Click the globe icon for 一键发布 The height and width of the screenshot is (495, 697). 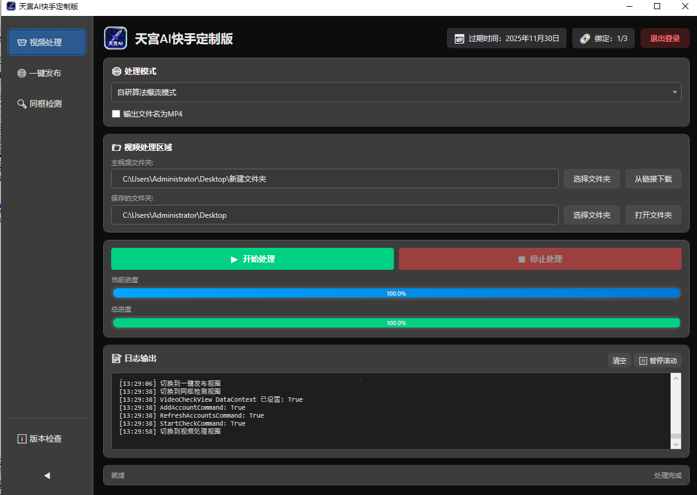pyautogui.click(x=21, y=74)
